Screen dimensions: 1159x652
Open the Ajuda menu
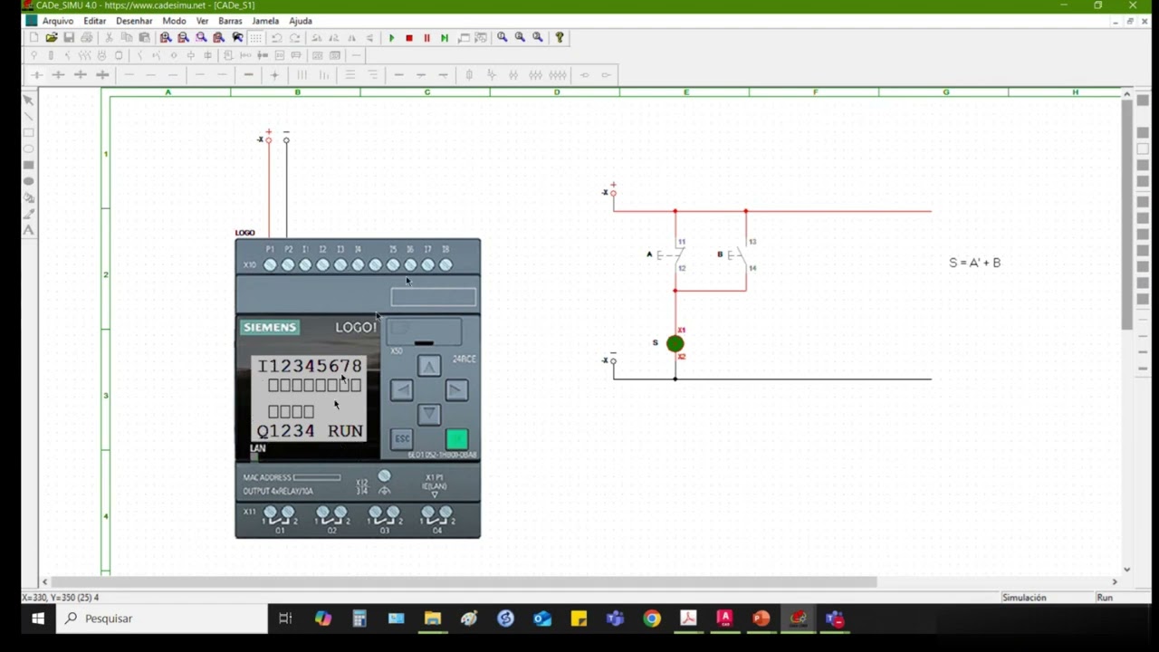point(300,21)
